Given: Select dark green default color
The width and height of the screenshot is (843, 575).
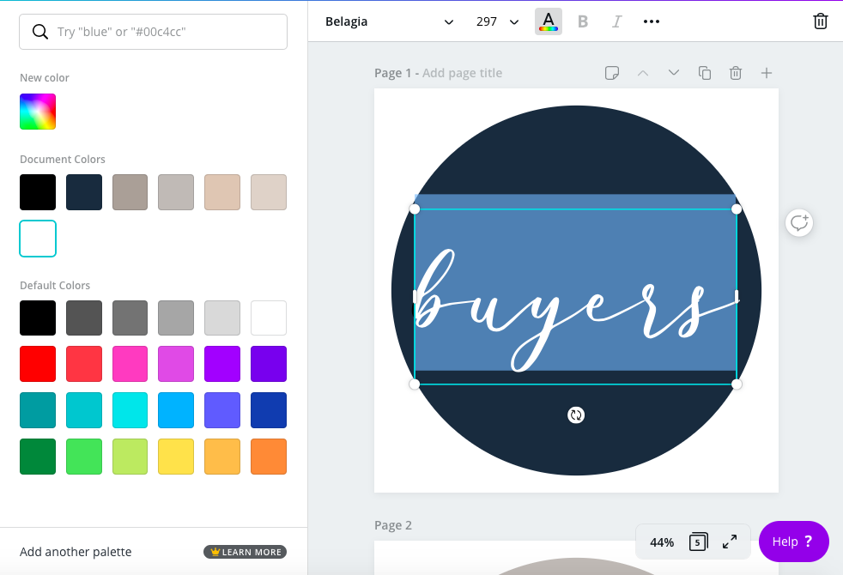Looking at the screenshot, I should (x=38, y=457).
